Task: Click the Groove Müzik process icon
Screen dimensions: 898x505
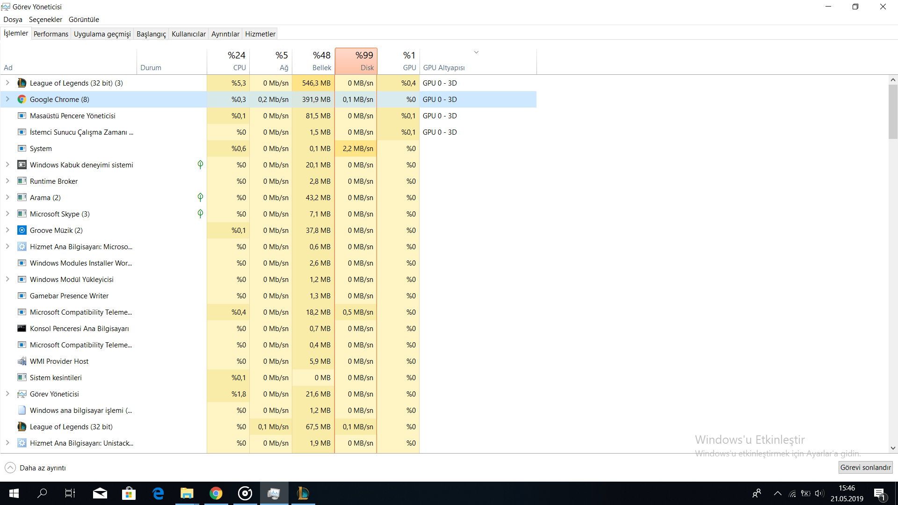Action: 22,231
